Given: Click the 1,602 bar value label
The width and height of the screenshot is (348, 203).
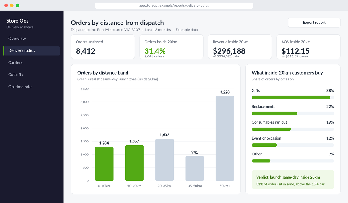Looking at the screenshot, I should (x=165, y=135).
